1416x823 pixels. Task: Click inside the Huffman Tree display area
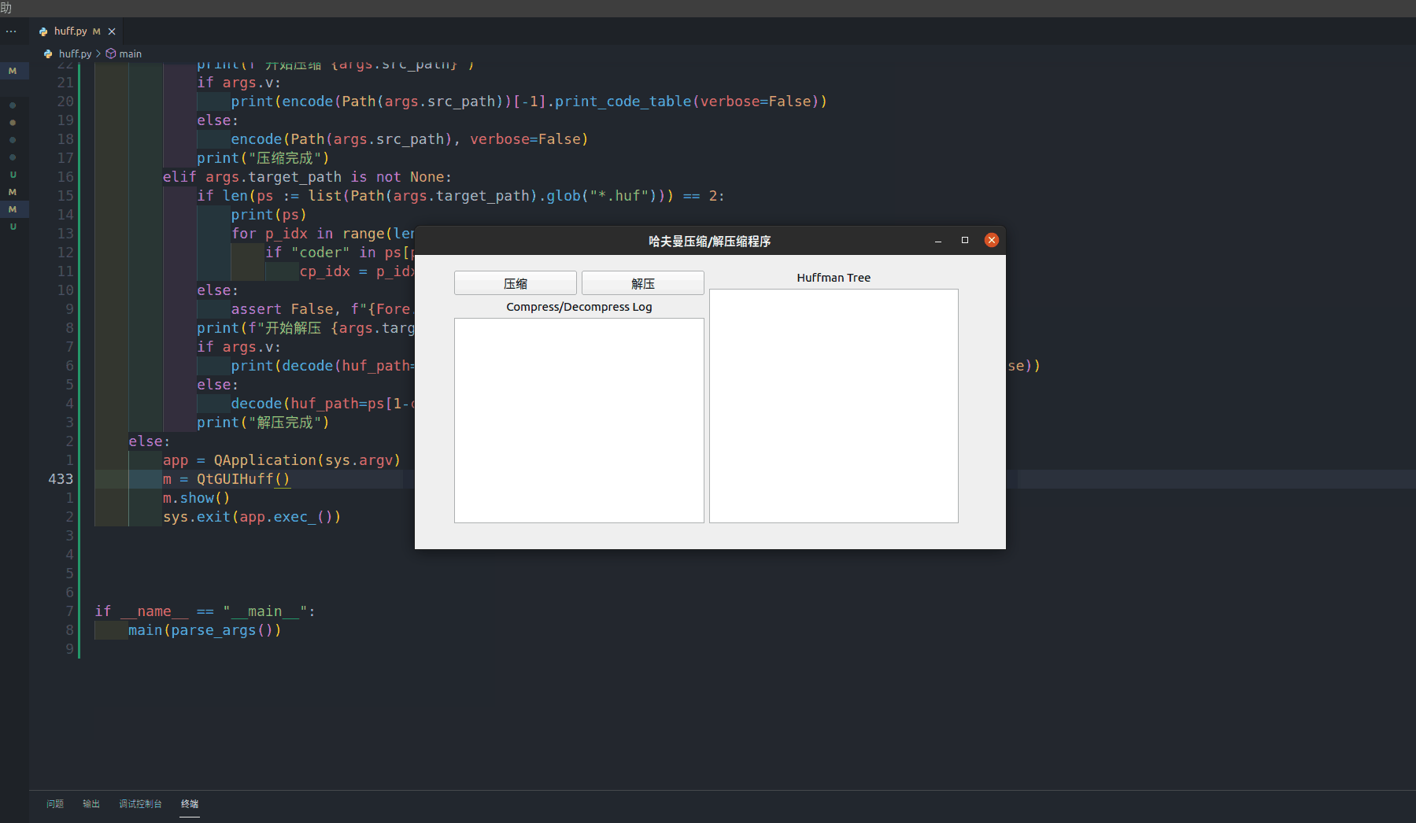(834, 406)
